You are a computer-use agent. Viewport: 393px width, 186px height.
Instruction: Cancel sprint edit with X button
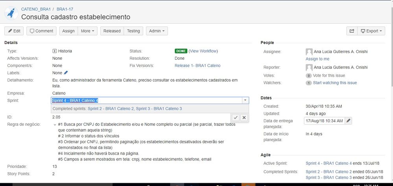(x=244, y=117)
